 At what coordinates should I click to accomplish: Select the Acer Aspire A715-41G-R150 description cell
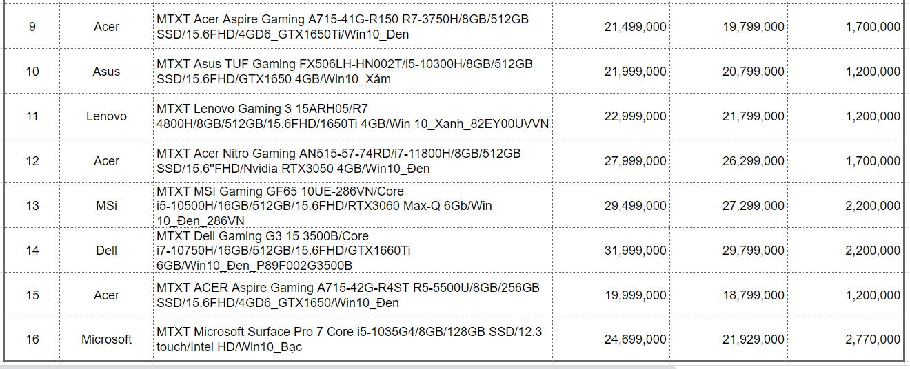[352, 26]
